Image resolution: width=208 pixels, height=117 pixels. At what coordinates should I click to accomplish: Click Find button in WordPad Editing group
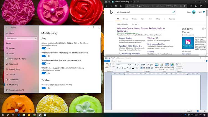coord(179,64)
